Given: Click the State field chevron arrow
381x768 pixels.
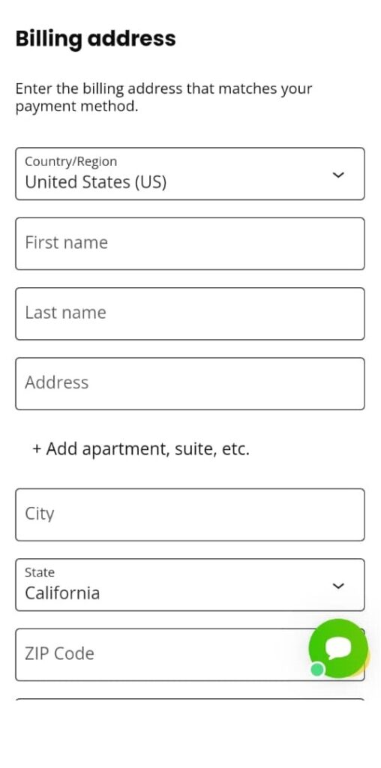Looking at the screenshot, I should pyautogui.click(x=338, y=586).
